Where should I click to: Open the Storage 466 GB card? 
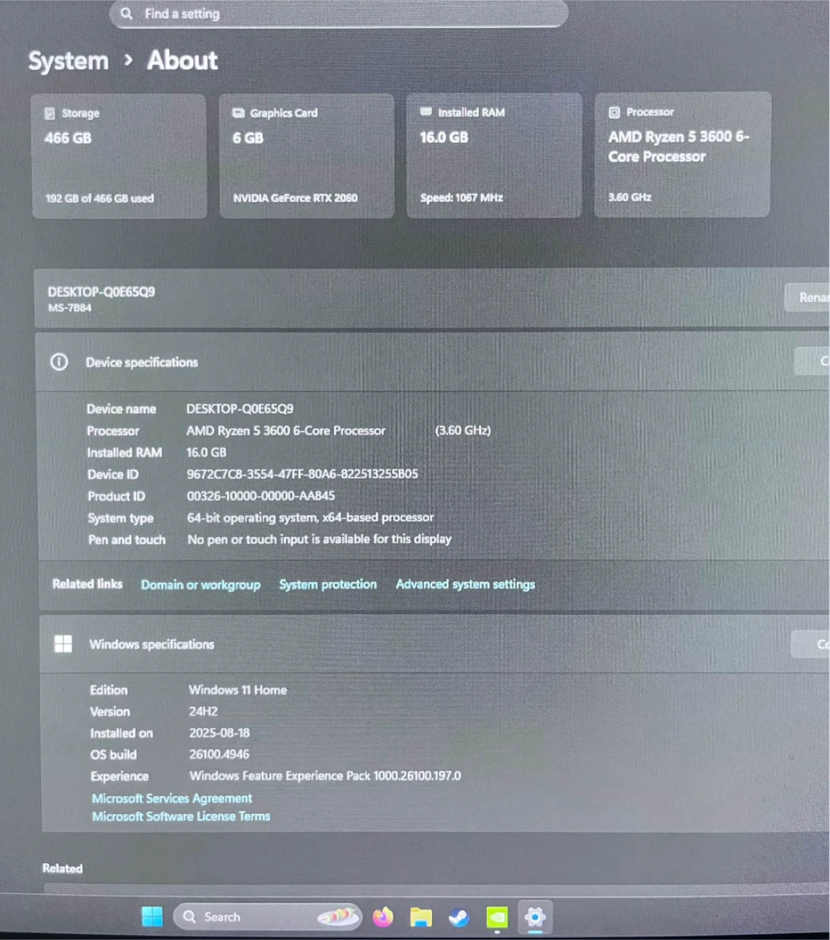pos(119,155)
